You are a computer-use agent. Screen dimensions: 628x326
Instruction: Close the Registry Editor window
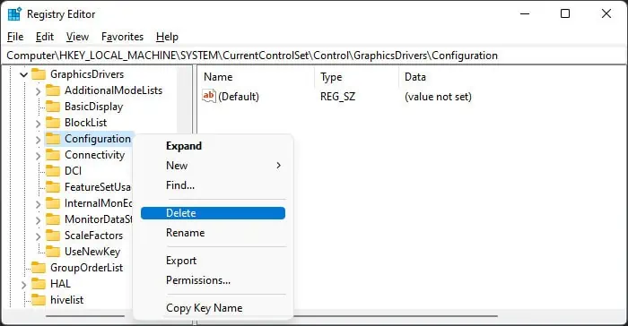[606, 14]
